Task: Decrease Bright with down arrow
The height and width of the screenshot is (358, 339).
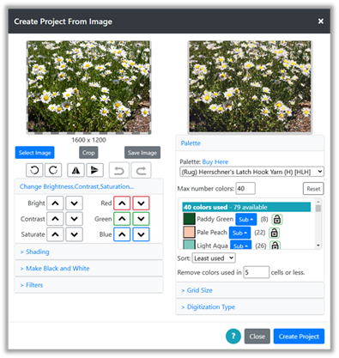Action: coord(75,203)
